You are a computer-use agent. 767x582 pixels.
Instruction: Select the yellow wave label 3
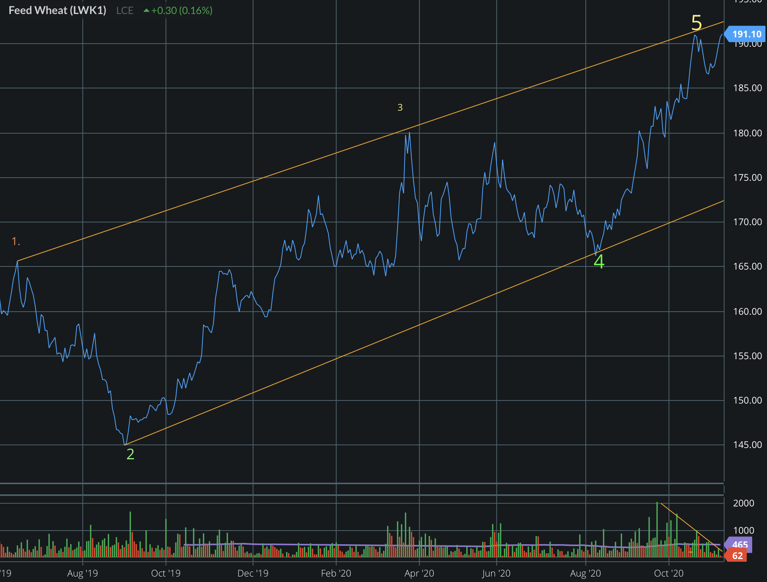point(400,108)
